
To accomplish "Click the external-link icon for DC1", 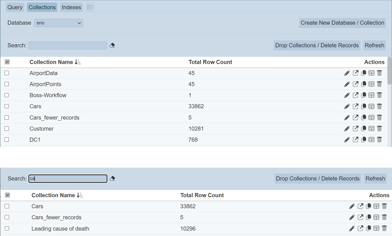I will (x=356, y=140).
